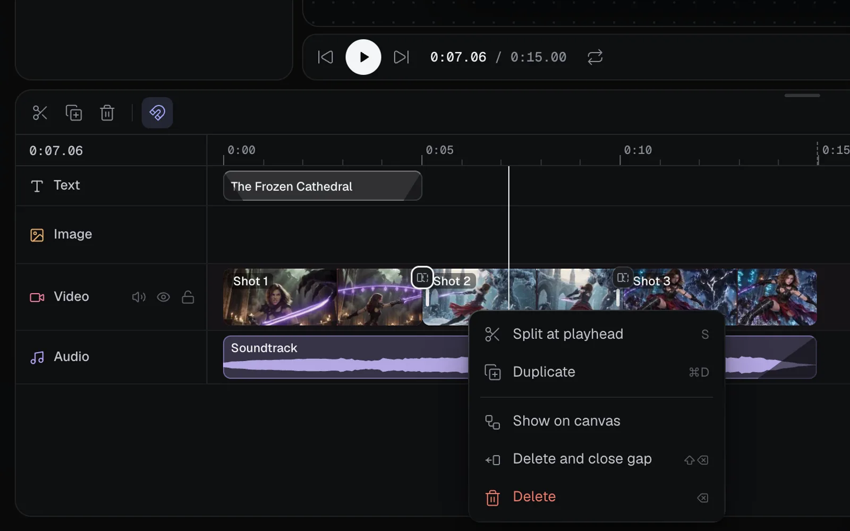
Task: Select the Text track icon
Action: 37,186
